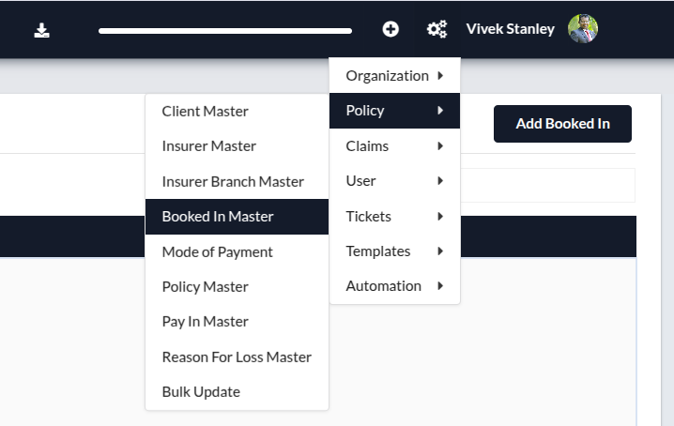
Task: Click the download icon in header
Action: click(41, 31)
